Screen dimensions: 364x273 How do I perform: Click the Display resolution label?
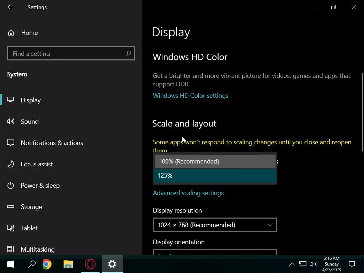pyautogui.click(x=177, y=210)
